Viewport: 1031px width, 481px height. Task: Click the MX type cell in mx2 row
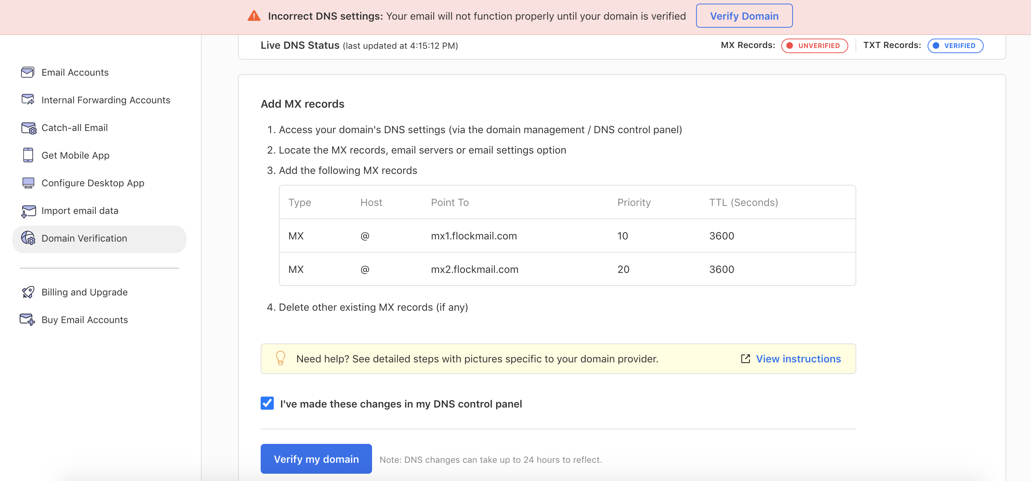296,270
